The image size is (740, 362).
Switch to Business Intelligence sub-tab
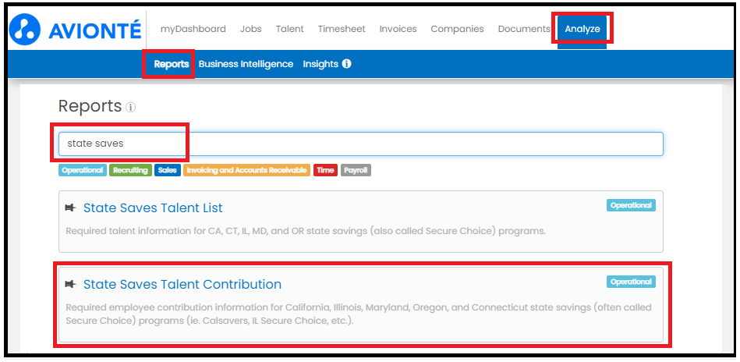pos(246,64)
